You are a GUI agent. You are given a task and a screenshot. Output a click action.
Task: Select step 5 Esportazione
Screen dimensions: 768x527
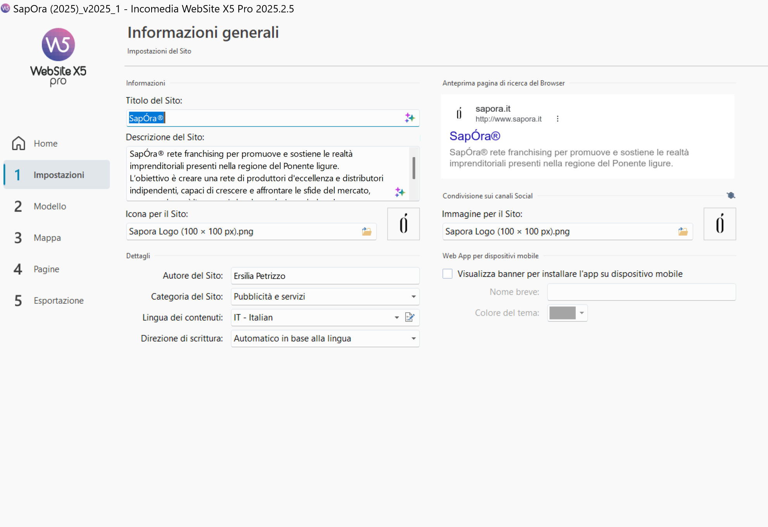57,300
